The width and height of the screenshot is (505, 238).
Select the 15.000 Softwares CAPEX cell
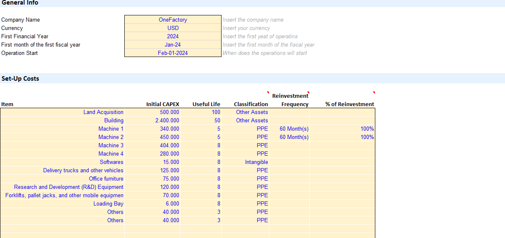(153, 162)
